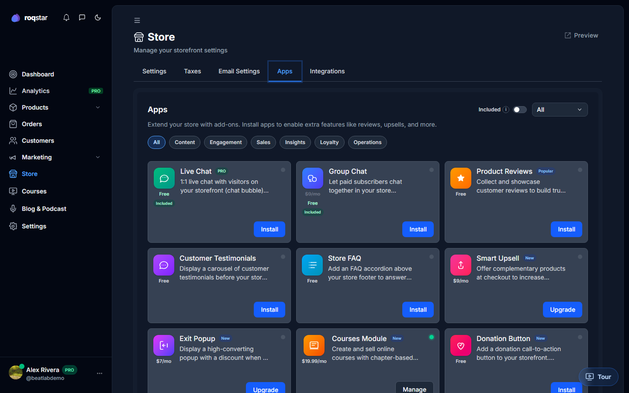Click the Group Chat app icon

(x=312, y=178)
